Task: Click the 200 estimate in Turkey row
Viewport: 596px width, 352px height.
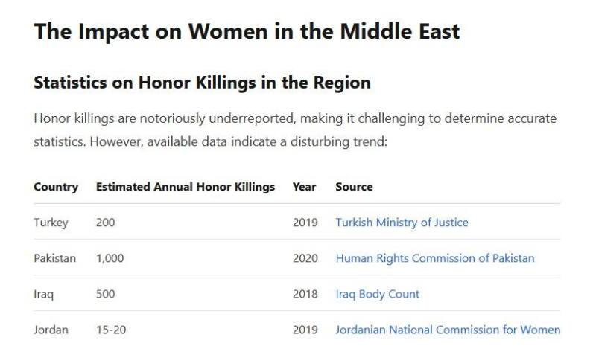Action: 106,223
